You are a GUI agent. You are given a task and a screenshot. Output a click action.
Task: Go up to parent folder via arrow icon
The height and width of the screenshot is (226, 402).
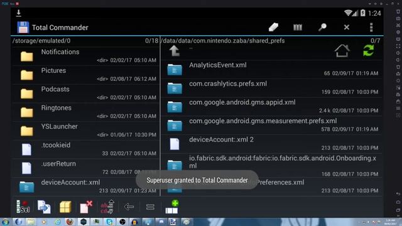coord(175,50)
